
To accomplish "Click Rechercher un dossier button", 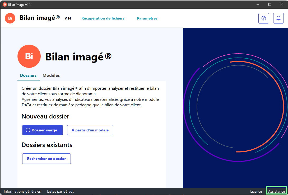I will pyautogui.click(x=47, y=159).
